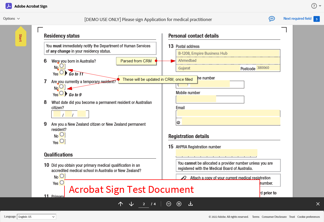Image resolution: width=324 pixels, height=222 pixels.
Task: Edit the first postal address line field
Action: (x=228, y=53)
